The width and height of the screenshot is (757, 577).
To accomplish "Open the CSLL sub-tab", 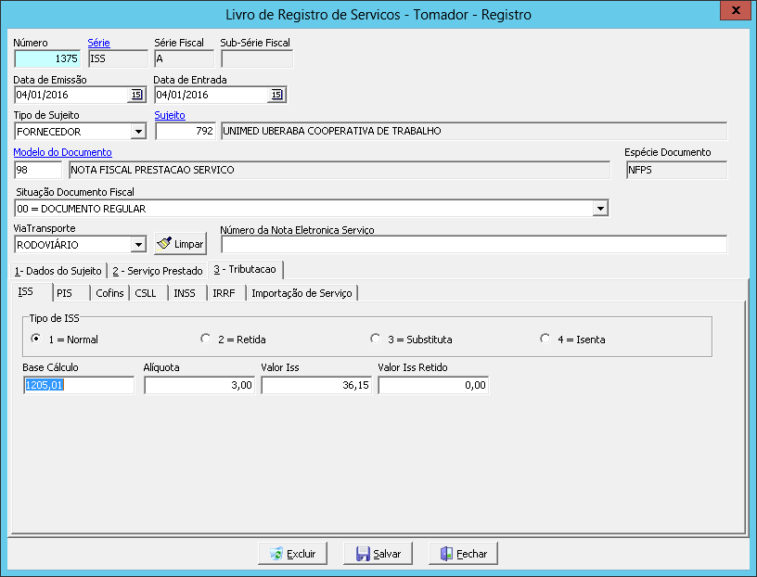I will pyautogui.click(x=149, y=293).
